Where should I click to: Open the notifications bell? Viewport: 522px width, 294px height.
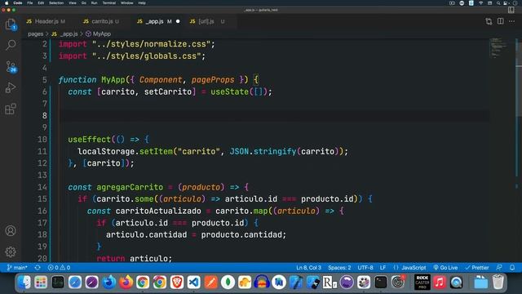point(512,268)
